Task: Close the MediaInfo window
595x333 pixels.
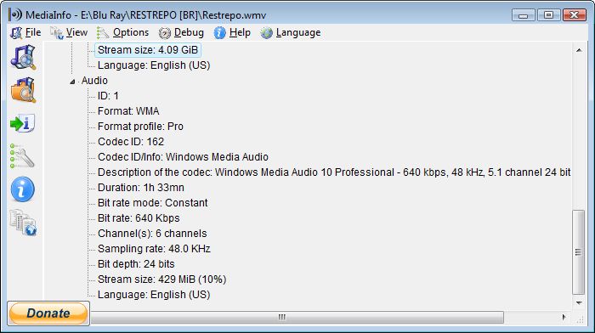Action: click(x=574, y=15)
